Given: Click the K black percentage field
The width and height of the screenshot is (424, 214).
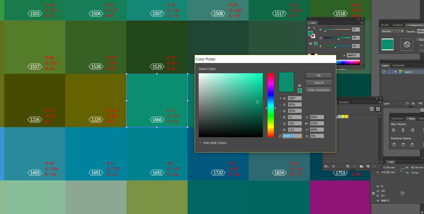Looking at the screenshot, I should [x=317, y=136].
